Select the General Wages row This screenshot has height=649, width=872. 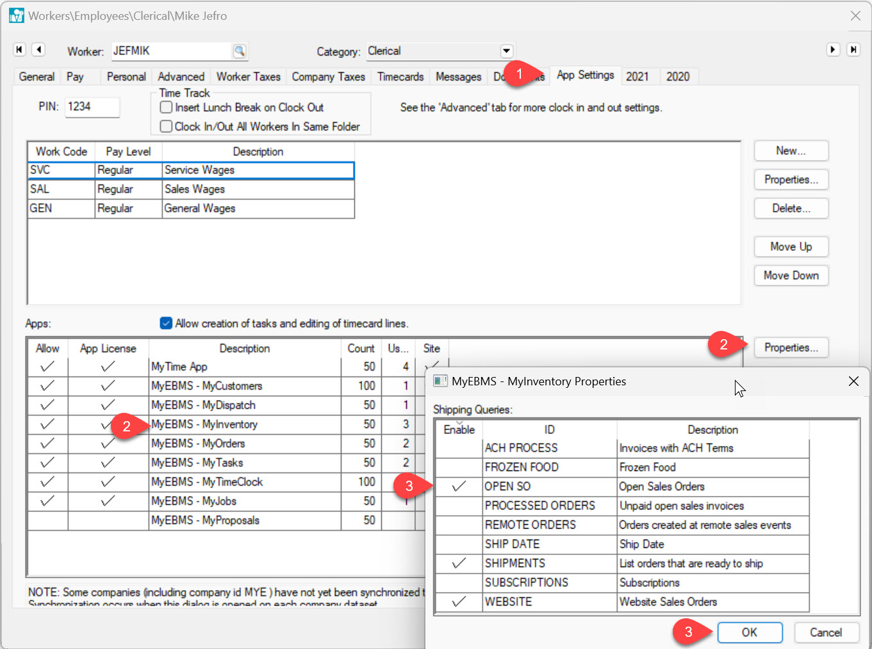[191, 209]
